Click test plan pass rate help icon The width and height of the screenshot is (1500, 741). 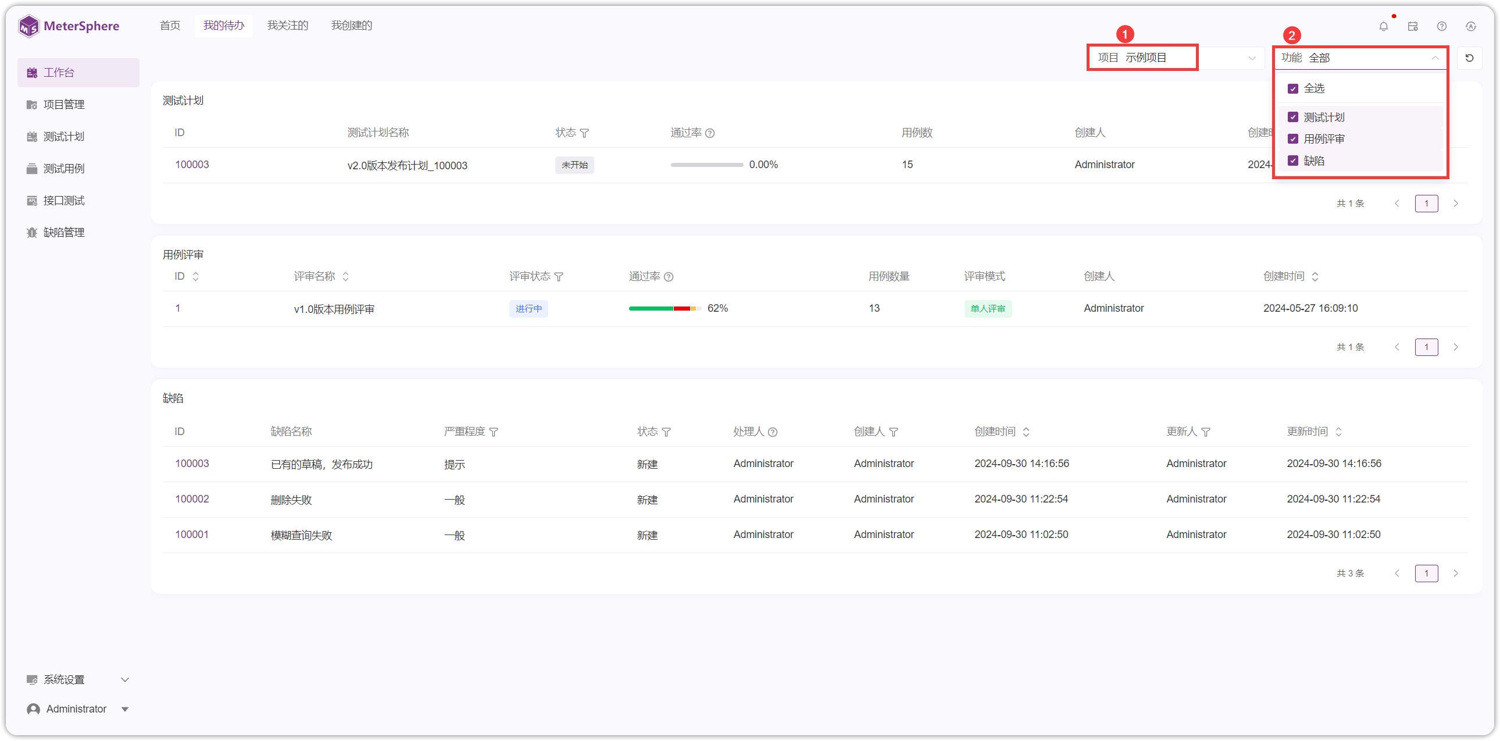[x=710, y=133]
